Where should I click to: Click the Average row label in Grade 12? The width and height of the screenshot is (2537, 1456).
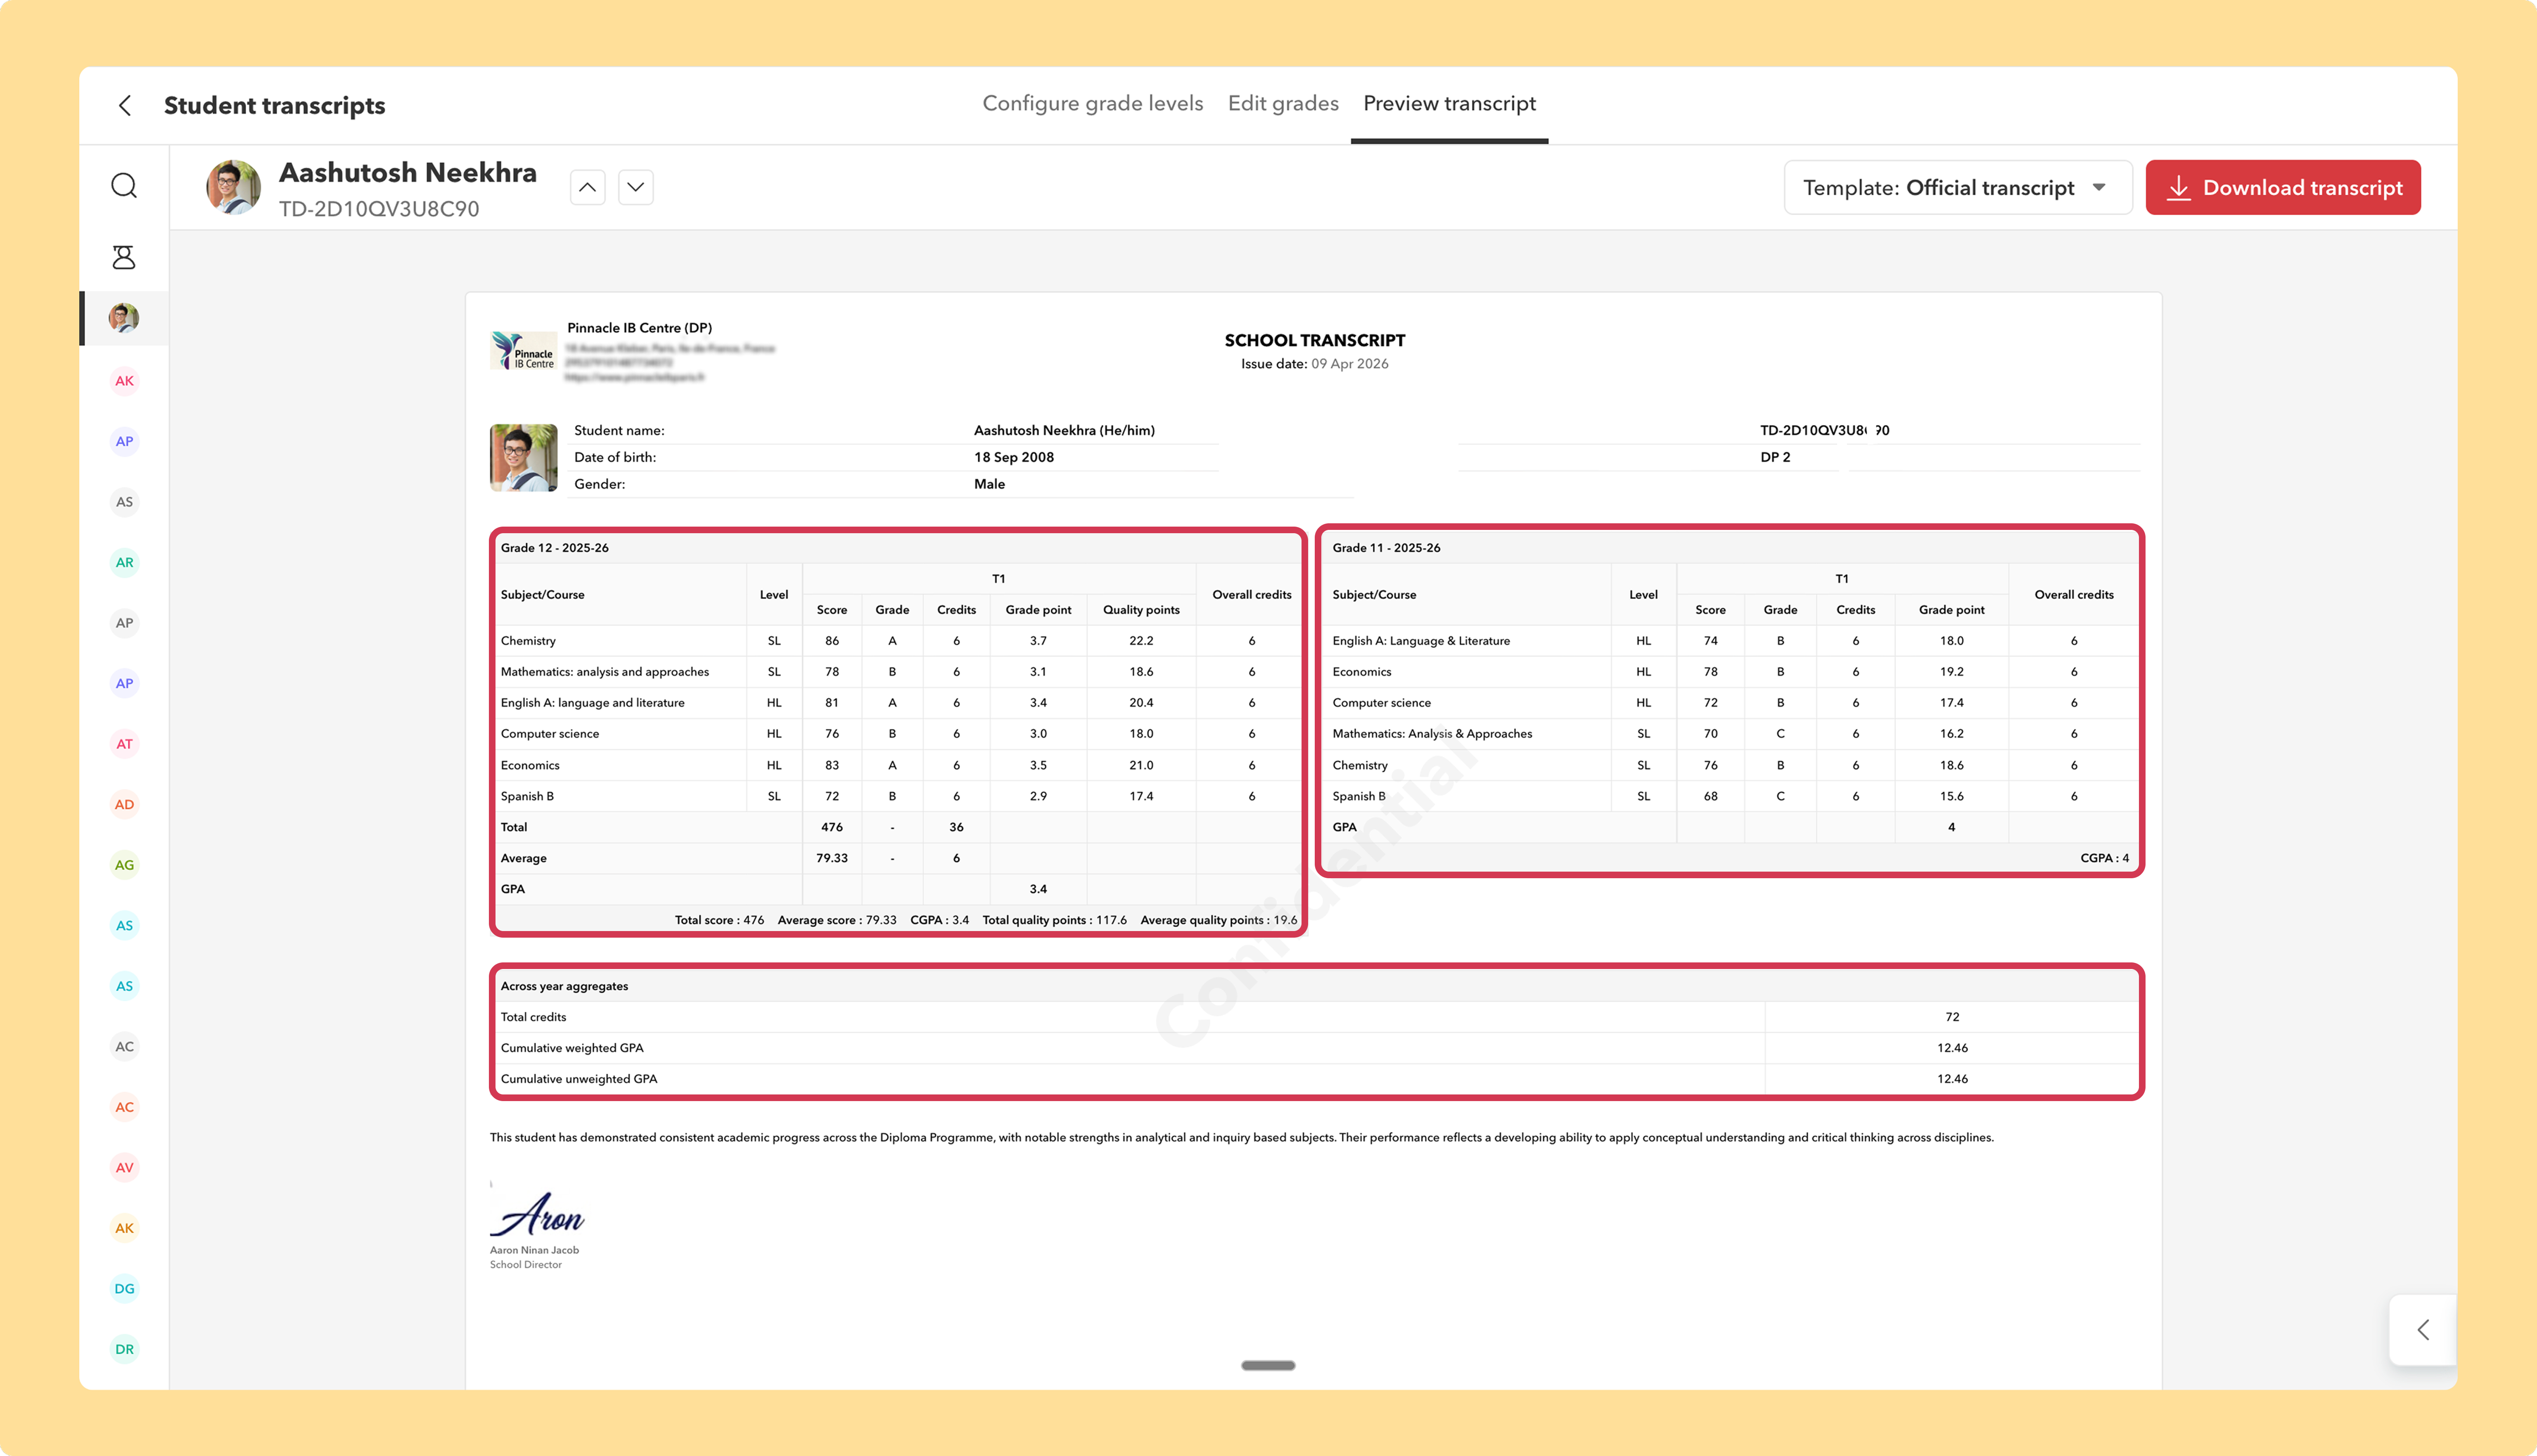click(524, 858)
